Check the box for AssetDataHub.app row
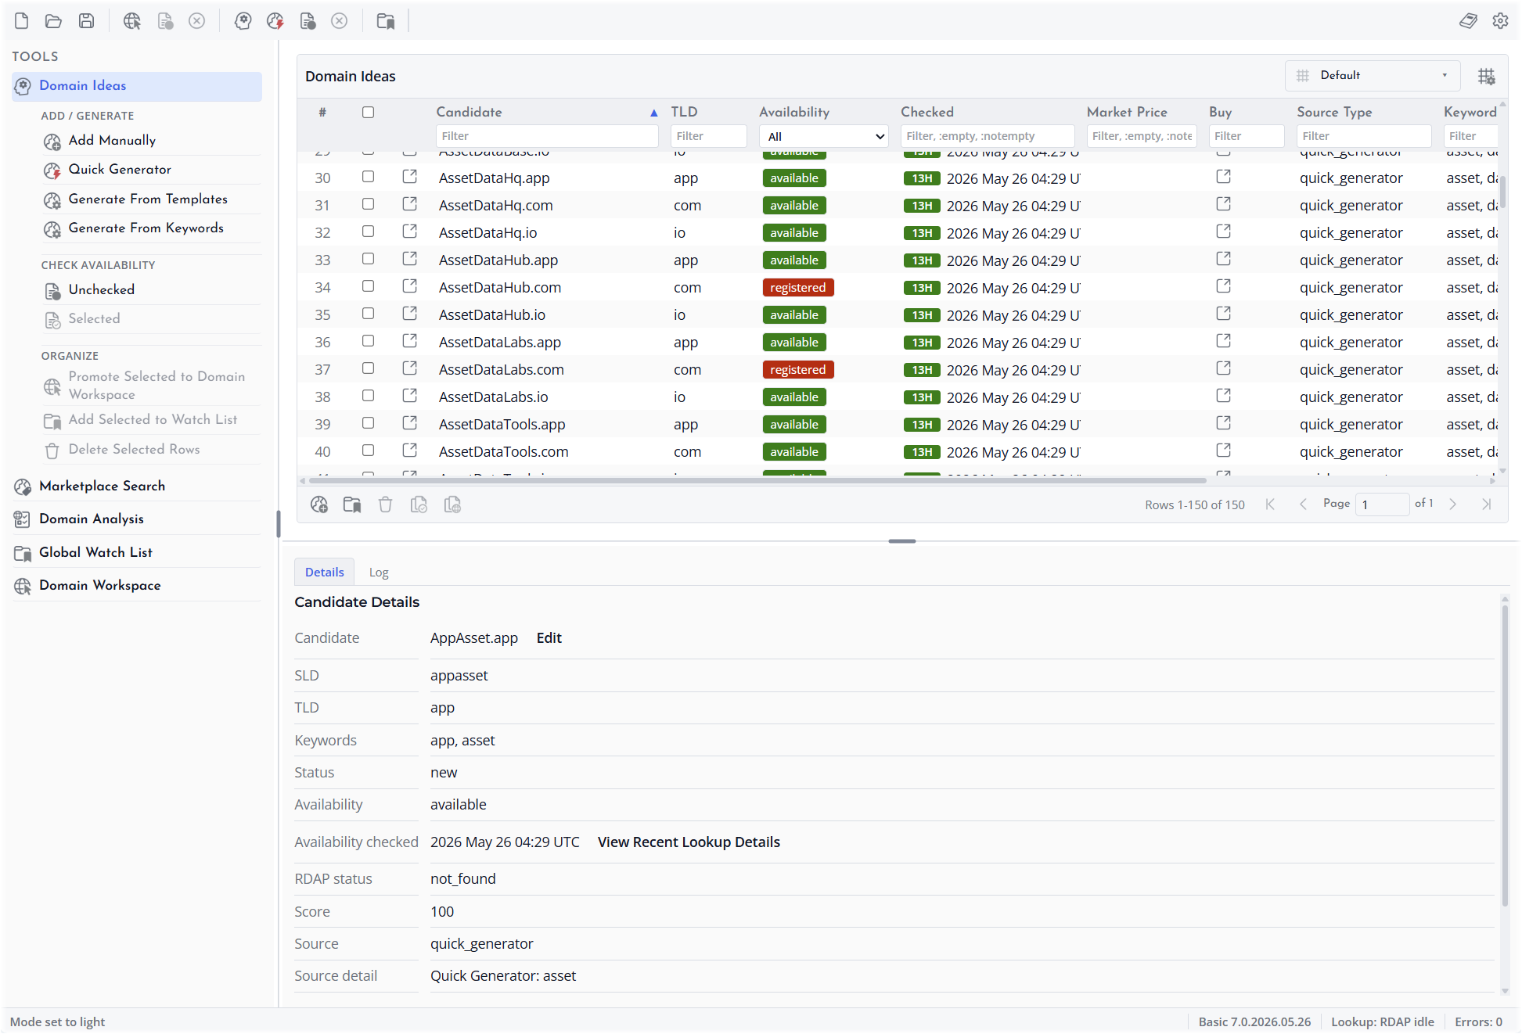This screenshot has height=1034, width=1522. tap(368, 259)
